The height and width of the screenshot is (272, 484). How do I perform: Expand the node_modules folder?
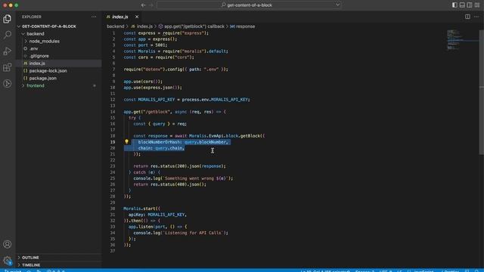pos(26,42)
